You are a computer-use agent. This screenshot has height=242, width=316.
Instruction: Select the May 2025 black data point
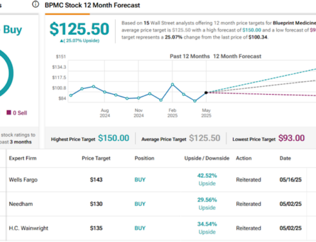coord(206,92)
